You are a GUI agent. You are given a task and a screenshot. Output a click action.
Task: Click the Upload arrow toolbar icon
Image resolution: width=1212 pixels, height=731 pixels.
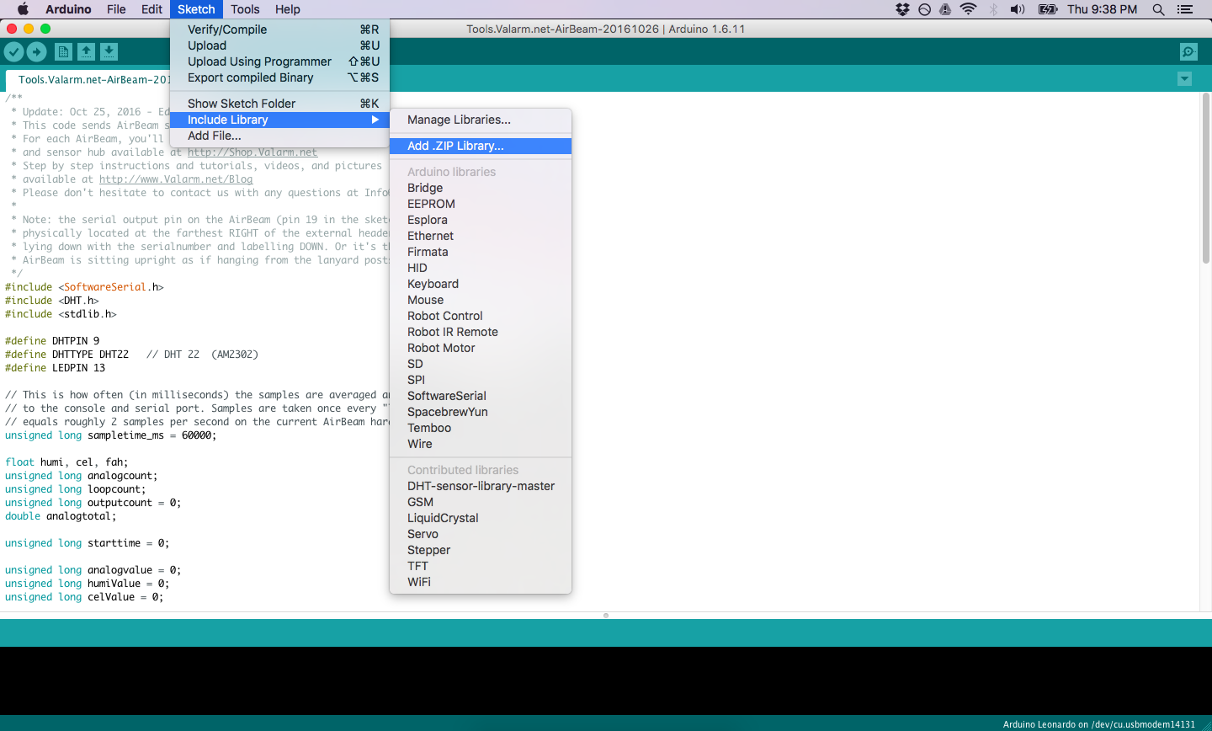36,52
